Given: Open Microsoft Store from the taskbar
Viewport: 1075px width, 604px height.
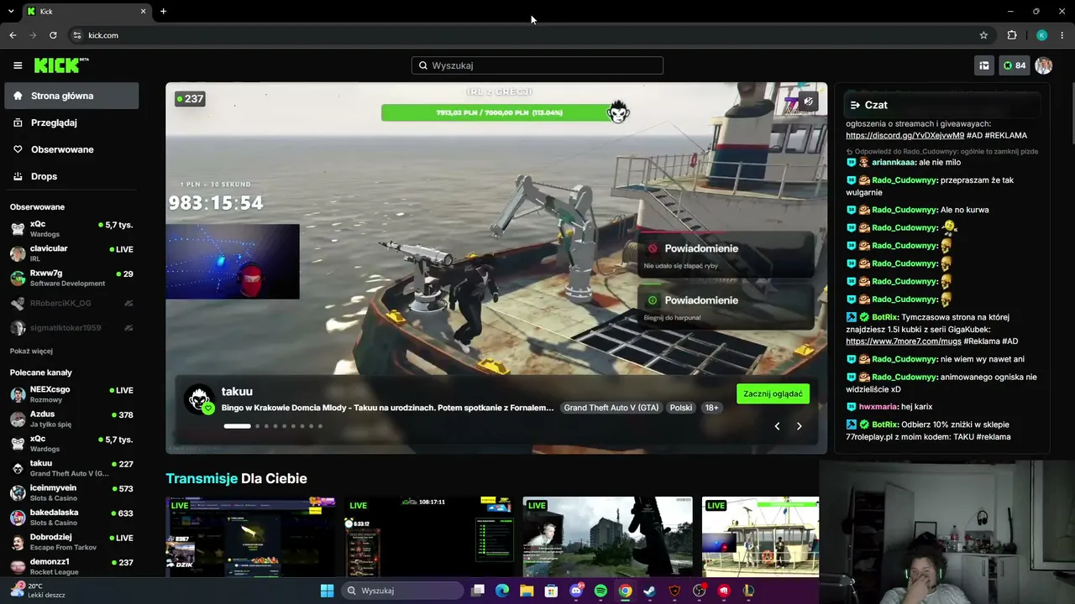Looking at the screenshot, I should tap(551, 591).
